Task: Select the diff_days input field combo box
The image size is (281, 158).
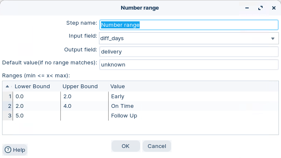Action: pos(189,38)
